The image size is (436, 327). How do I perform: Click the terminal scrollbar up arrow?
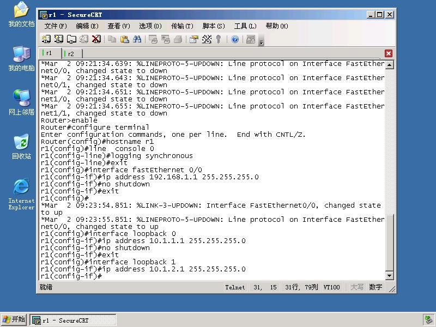(x=390, y=65)
